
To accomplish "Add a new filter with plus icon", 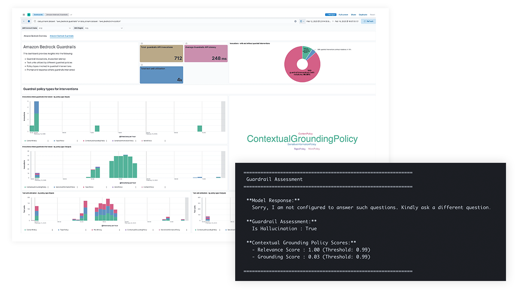I will click(29, 21).
